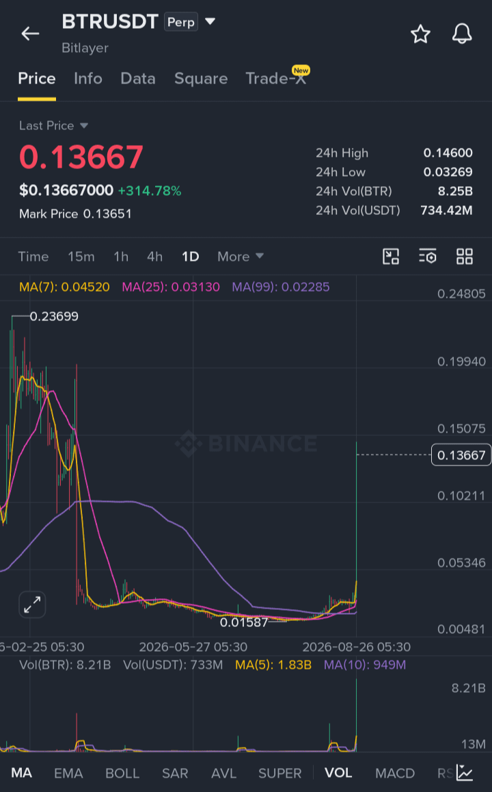The width and height of the screenshot is (492, 792).
Task: Select the Time chart interval
Action: point(33,257)
